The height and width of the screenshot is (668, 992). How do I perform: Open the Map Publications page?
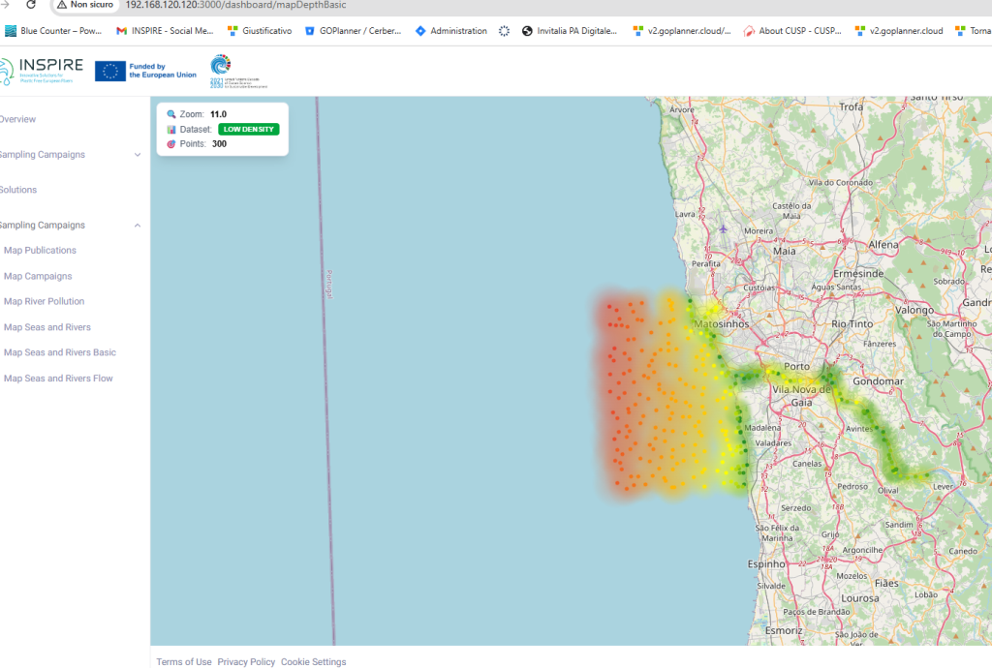[x=40, y=250]
